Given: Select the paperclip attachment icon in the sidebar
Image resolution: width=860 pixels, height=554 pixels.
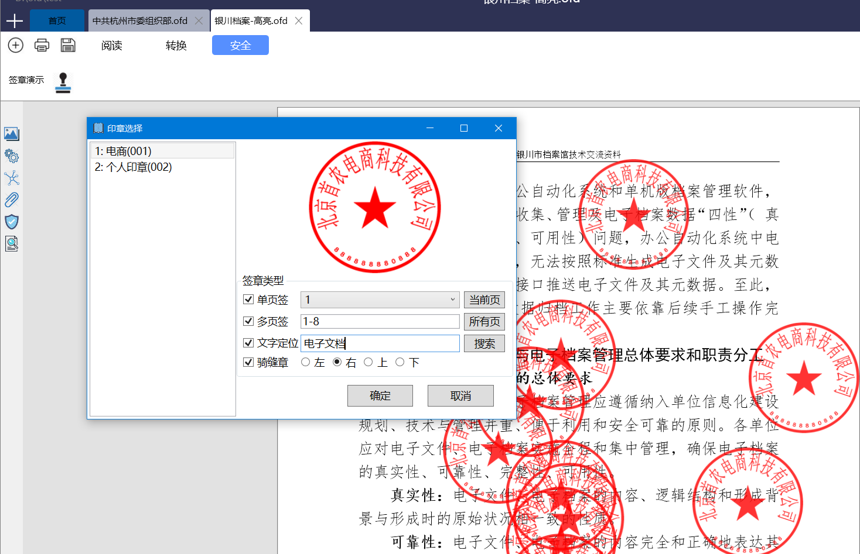Looking at the screenshot, I should click(x=12, y=199).
